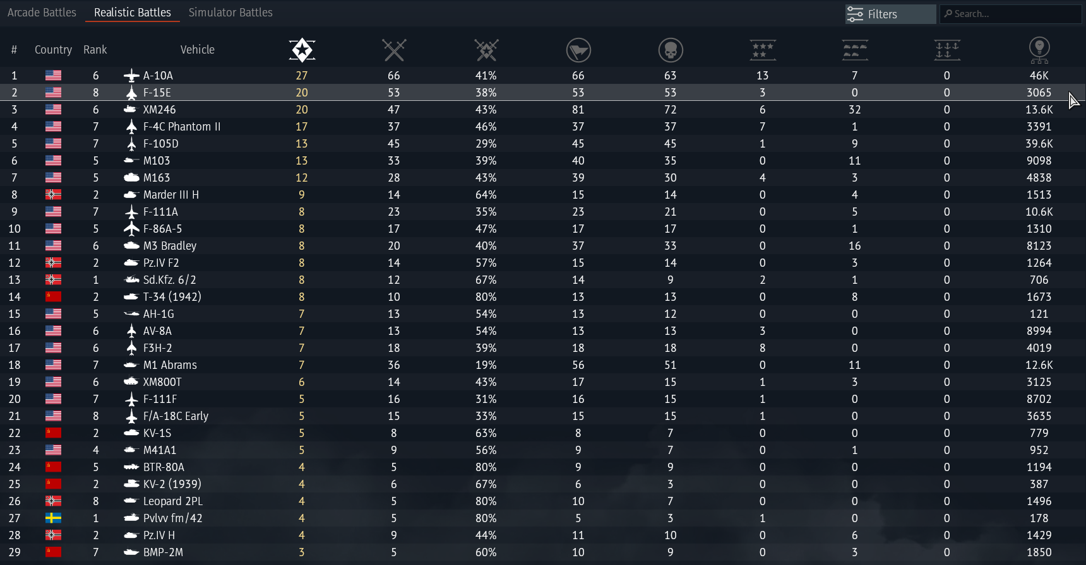Click the BTR-80A vehicle icon
The width and height of the screenshot is (1086, 565).
(131, 467)
